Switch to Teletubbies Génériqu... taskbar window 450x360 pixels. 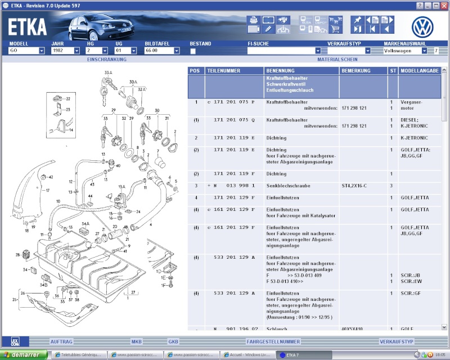(78, 355)
